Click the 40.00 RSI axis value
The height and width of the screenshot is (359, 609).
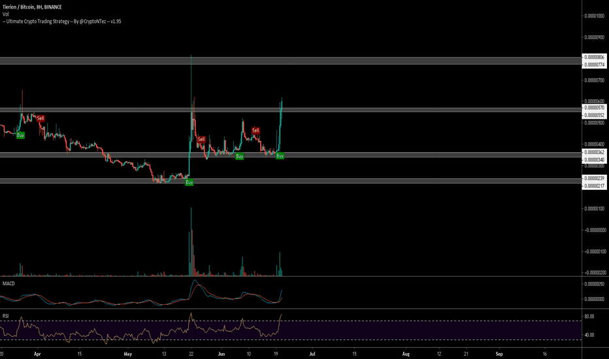coord(589,335)
